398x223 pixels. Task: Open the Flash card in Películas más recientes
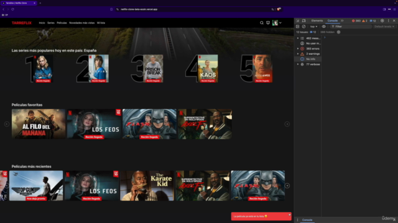[x=258, y=186]
